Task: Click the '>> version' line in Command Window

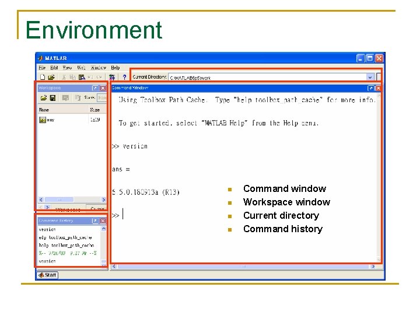Action: (x=129, y=146)
